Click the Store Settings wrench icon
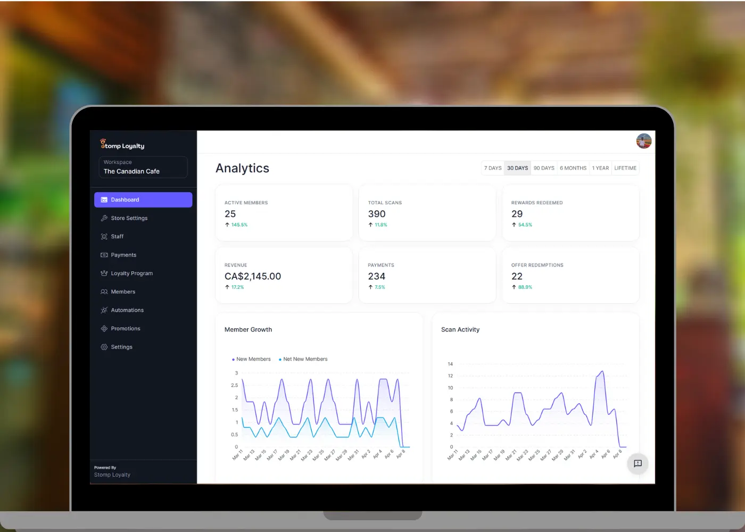 click(103, 218)
